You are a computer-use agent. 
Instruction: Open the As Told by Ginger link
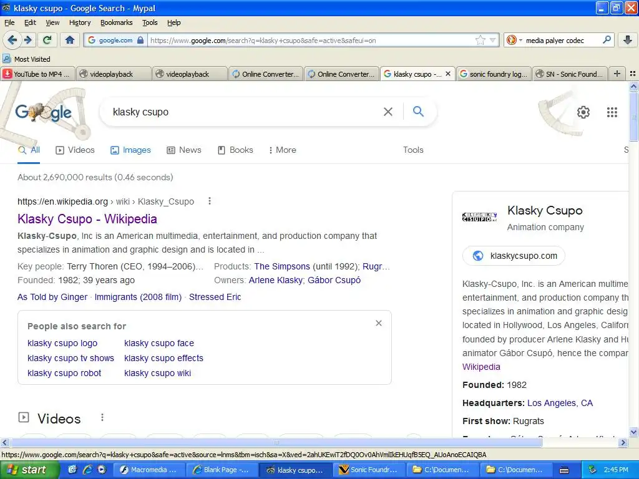(52, 297)
